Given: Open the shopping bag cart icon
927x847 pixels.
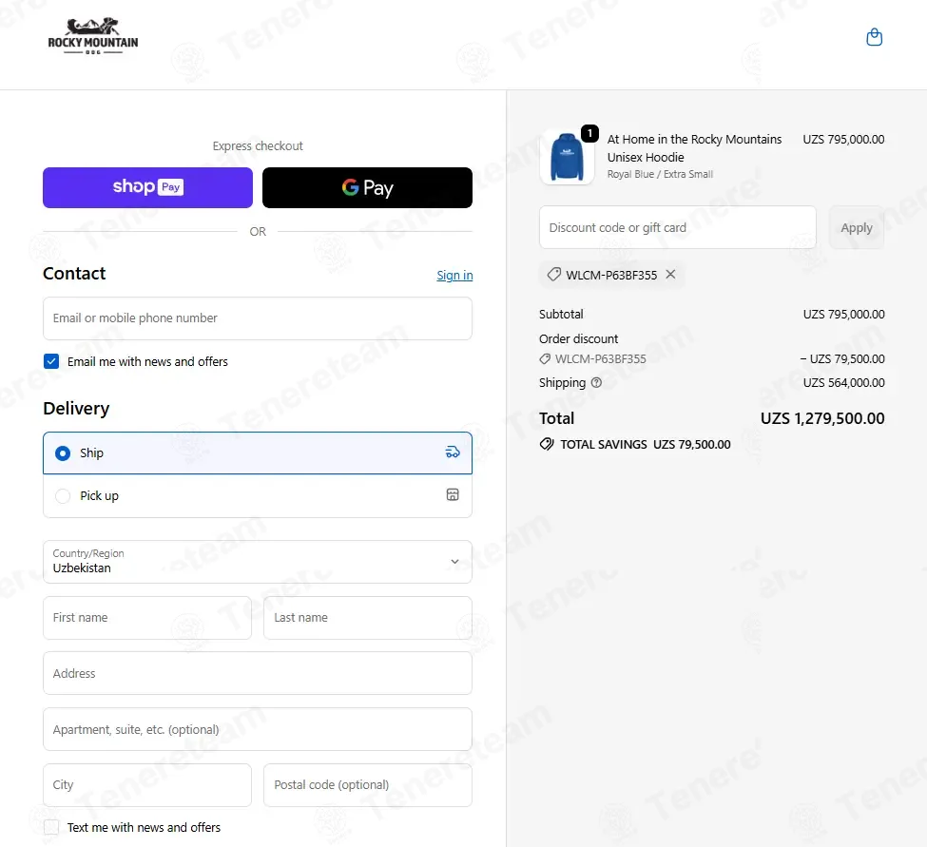Looking at the screenshot, I should pos(874,37).
